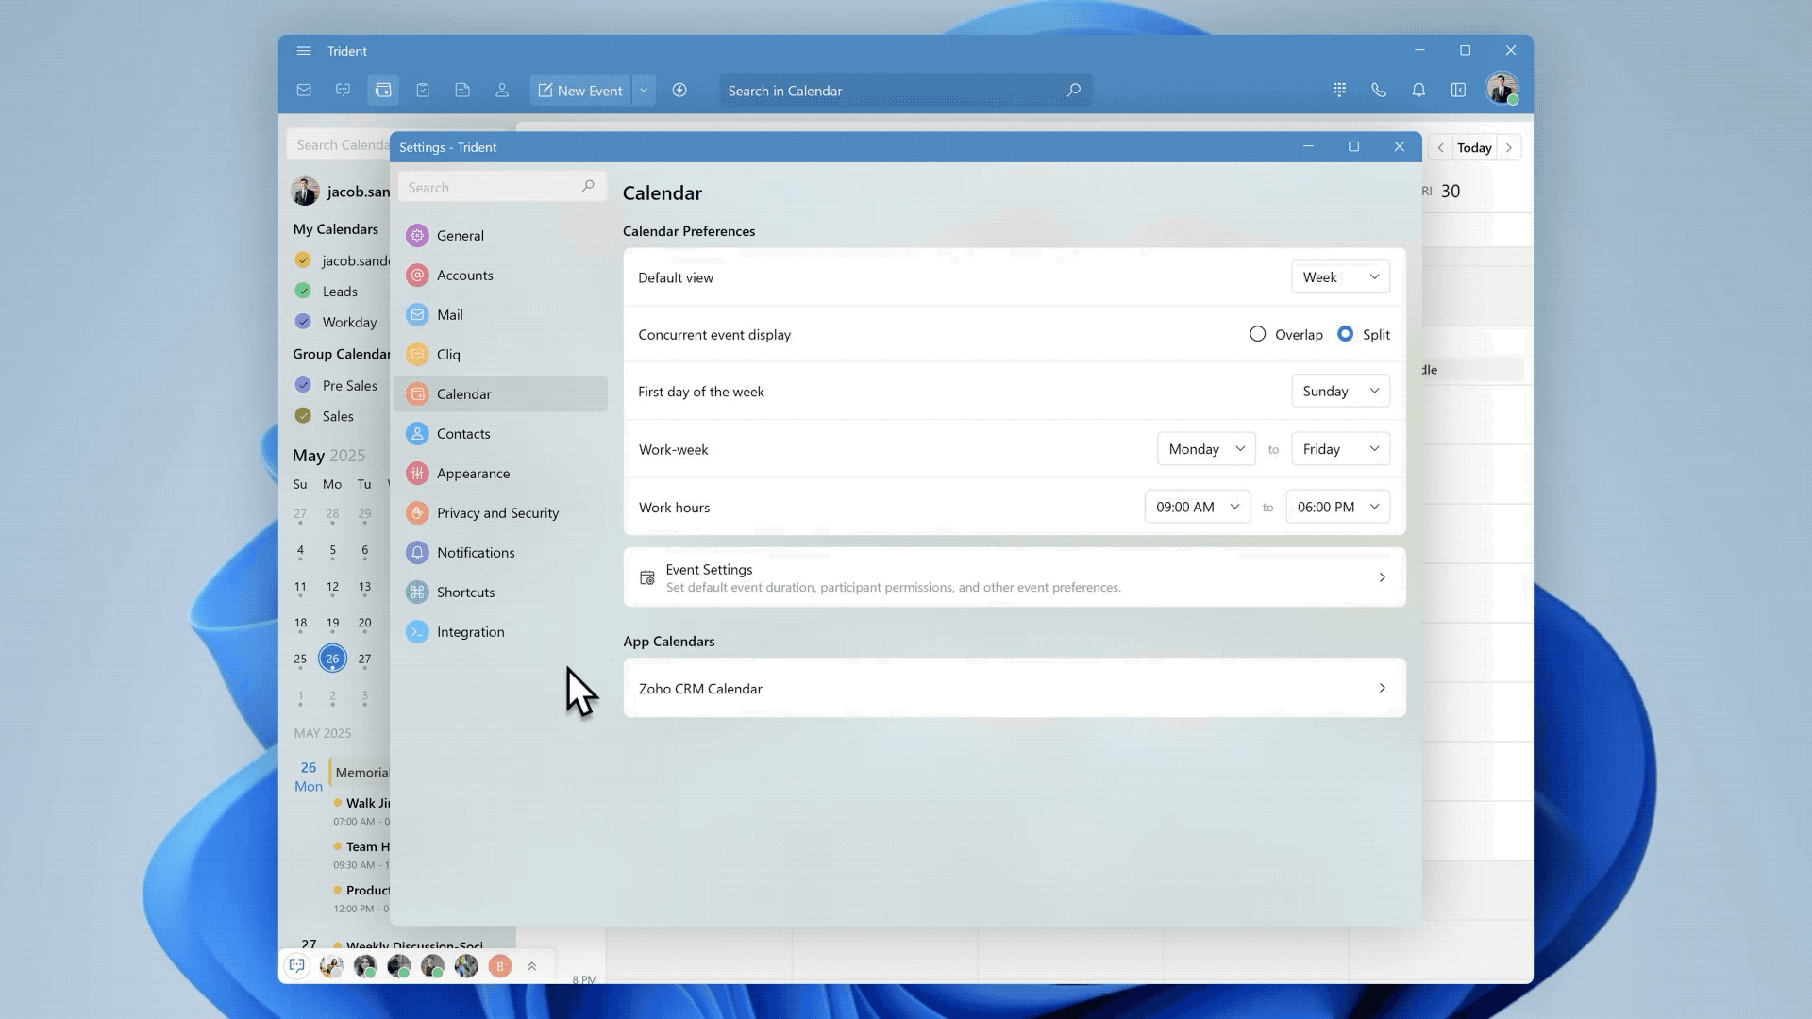
Task: Toggle the purple Workday calendar color check
Action: (x=303, y=322)
